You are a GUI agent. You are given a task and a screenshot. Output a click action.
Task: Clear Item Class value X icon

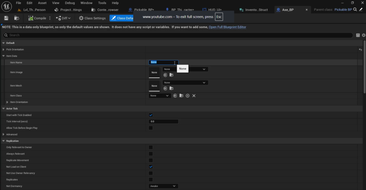194,96
